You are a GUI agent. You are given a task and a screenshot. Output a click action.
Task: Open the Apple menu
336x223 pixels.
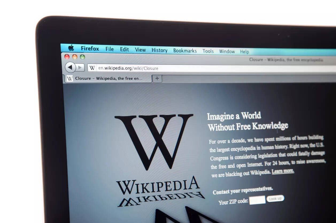tap(71, 49)
